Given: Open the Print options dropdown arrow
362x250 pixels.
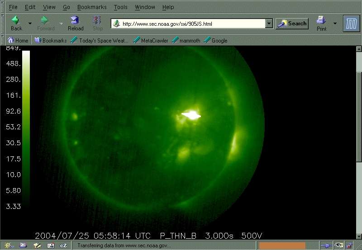Looking at the screenshot, I should pos(335,24).
